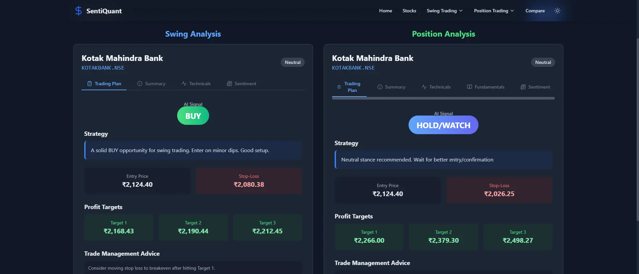
Task: Click the SentiQuant brand name
Action: (x=104, y=11)
